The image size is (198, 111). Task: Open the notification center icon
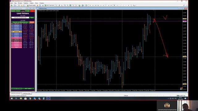coord(185,98)
